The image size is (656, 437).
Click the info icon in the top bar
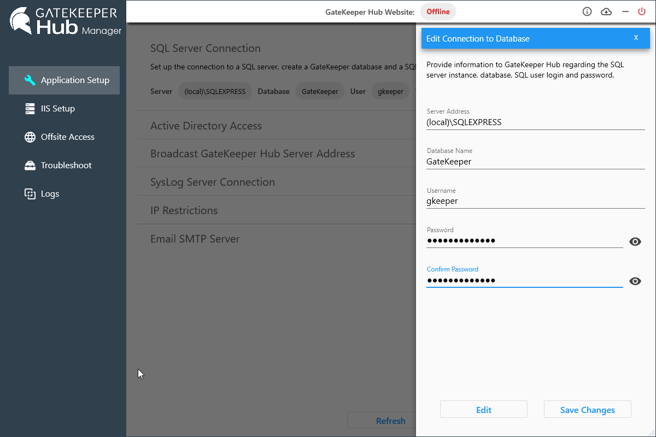(587, 11)
